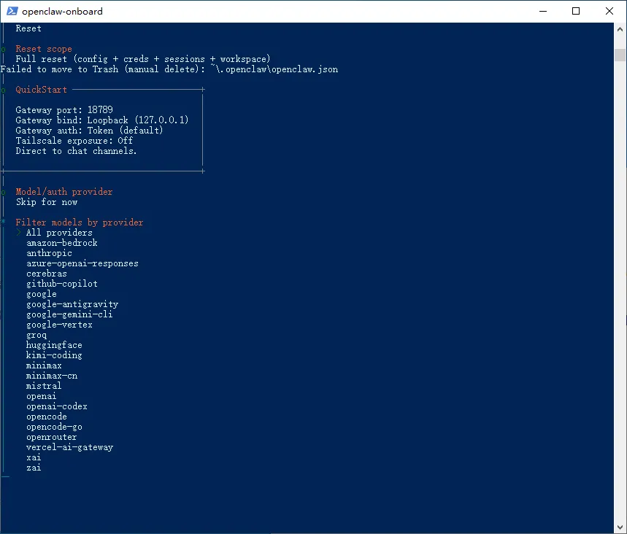Select the anthropic provider
Viewport: 627px width, 534px height.
point(49,253)
